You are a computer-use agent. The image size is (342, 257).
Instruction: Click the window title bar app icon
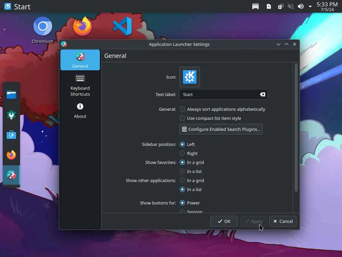click(64, 44)
